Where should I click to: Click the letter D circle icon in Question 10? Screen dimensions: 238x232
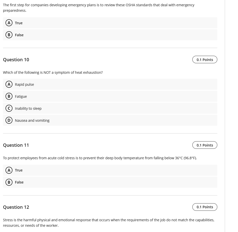tap(9, 120)
